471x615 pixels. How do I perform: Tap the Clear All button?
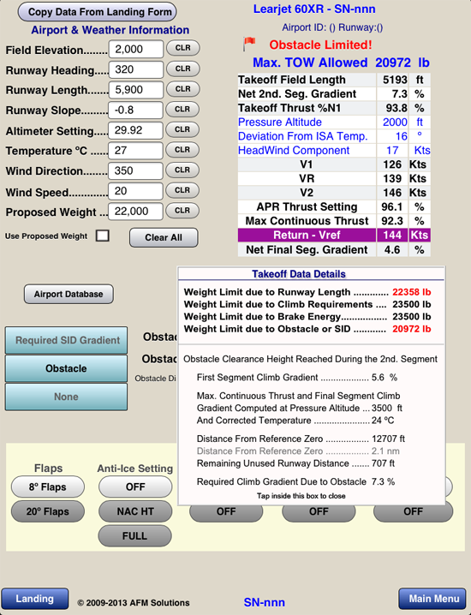pyautogui.click(x=164, y=237)
